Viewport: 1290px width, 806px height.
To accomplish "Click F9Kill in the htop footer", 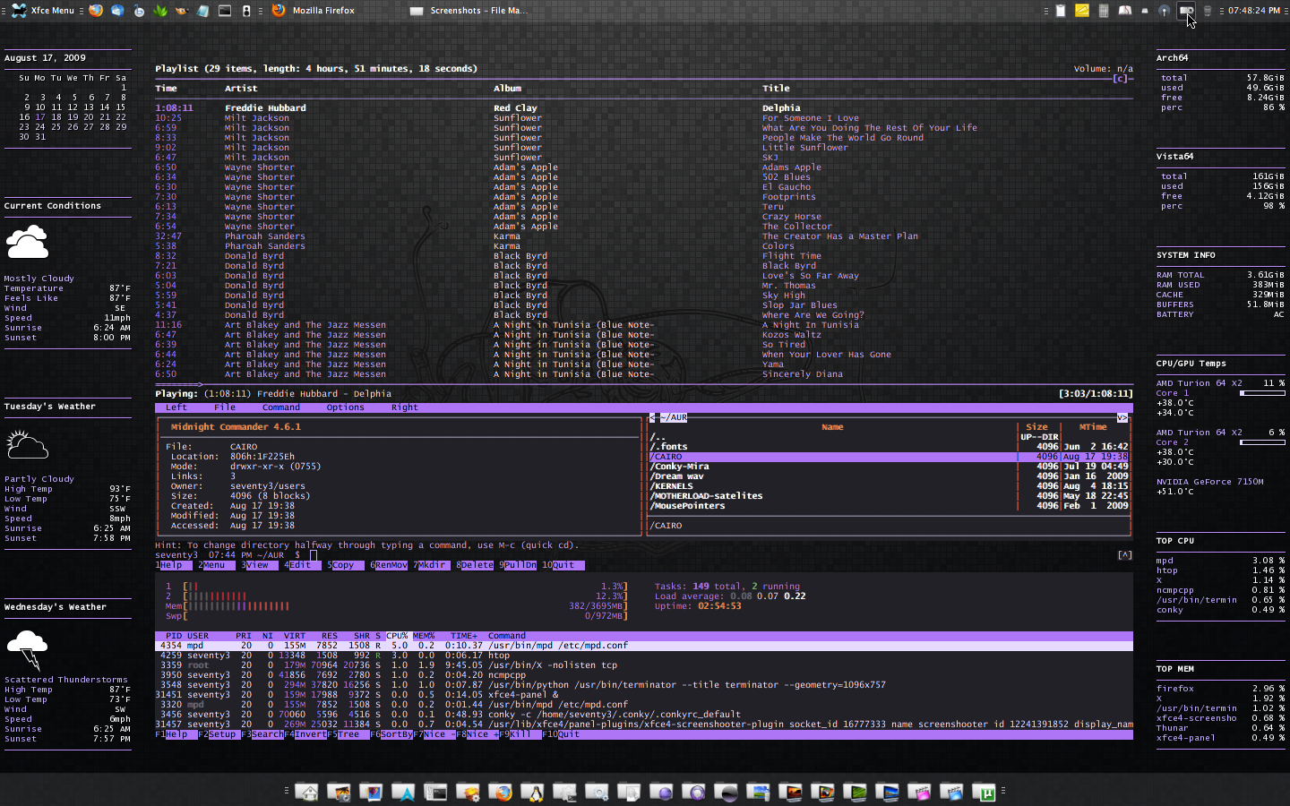I will (520, 734).
